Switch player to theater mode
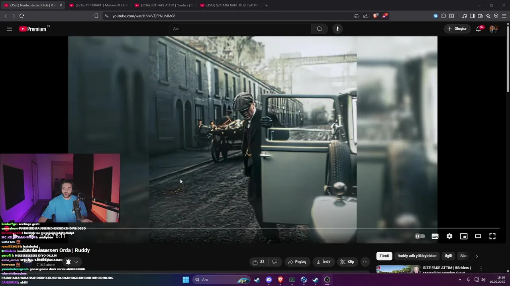 [478, 236]
